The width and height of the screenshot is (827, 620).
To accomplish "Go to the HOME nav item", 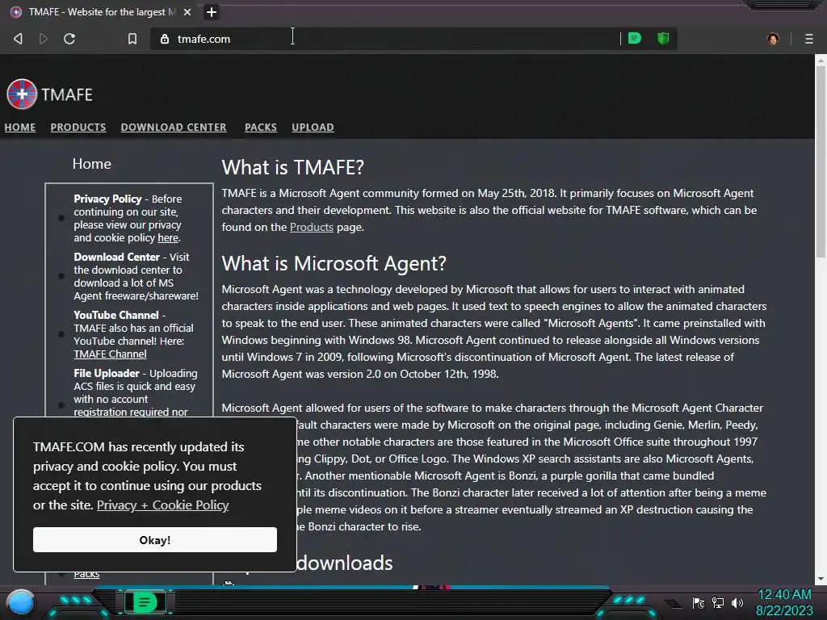I will point(20,127).
